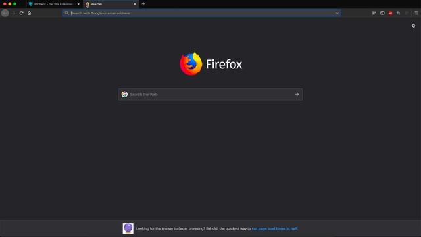
Task: Open the Home page button
Action: tap(29, 13)
